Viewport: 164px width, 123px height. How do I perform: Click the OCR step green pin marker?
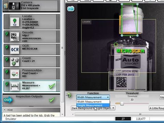coord(7,47)
